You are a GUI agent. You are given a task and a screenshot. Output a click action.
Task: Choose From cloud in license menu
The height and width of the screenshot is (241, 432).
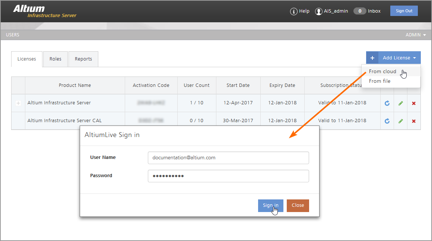pos(382,71)
